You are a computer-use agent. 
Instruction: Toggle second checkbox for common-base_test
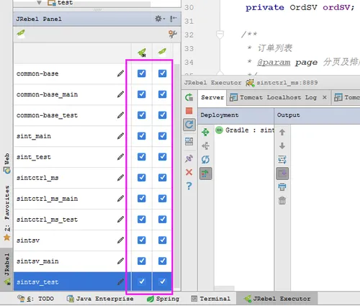click(x=163, y=115)
